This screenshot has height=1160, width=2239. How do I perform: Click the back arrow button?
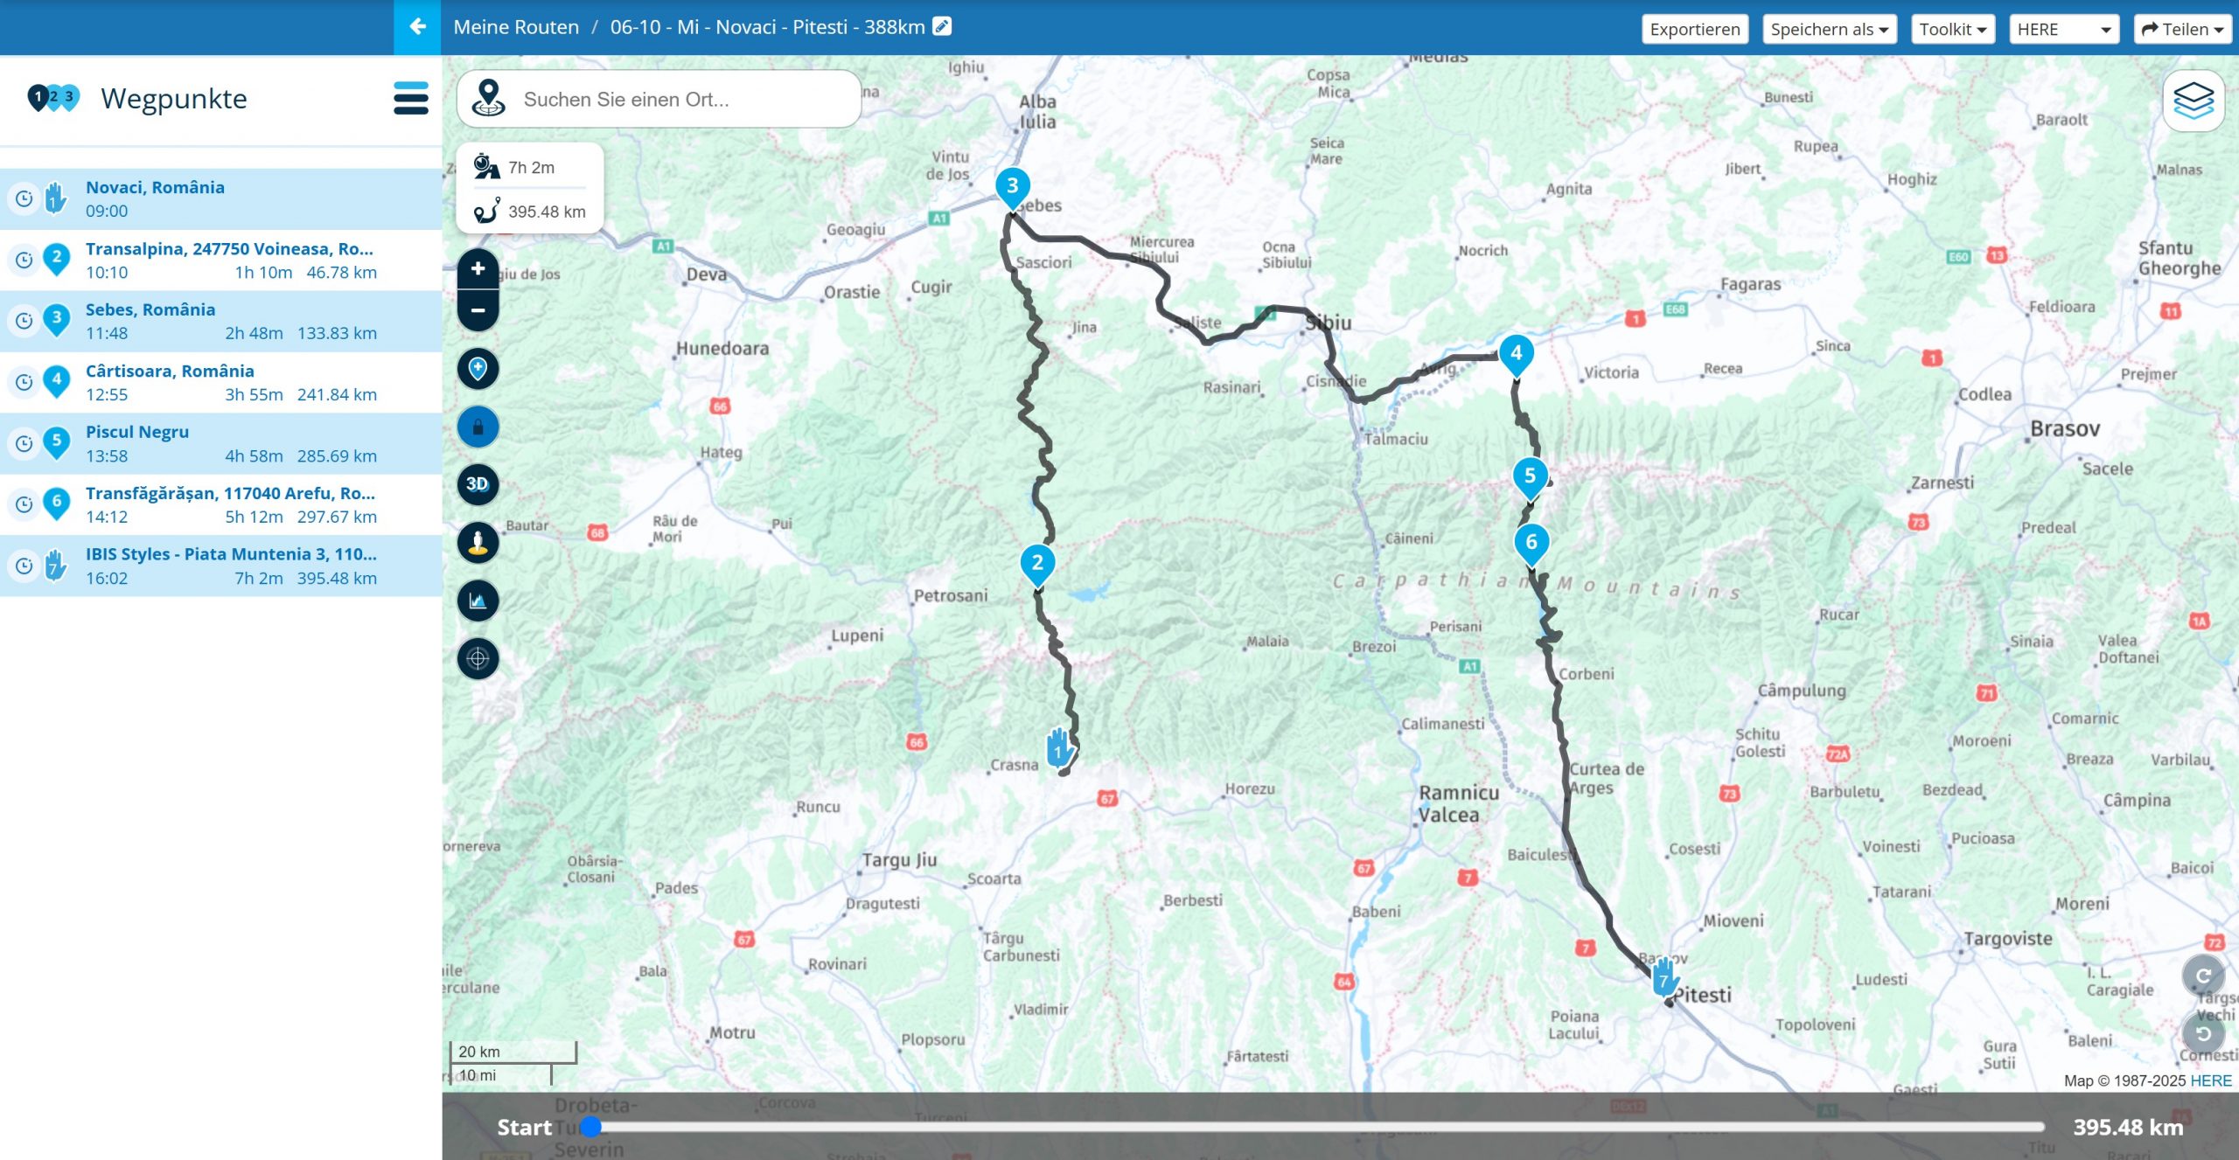tap(417, 27)
